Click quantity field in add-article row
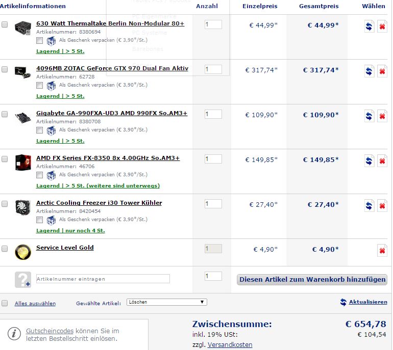This screenshot has width=393, height=350. click(x=213, y=276)
